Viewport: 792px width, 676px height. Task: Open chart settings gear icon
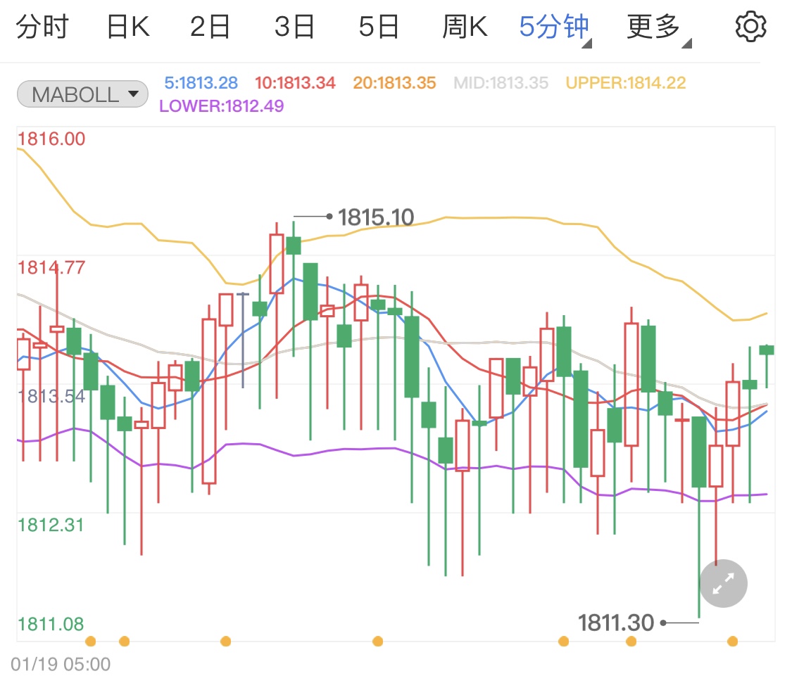coord(750,26)
